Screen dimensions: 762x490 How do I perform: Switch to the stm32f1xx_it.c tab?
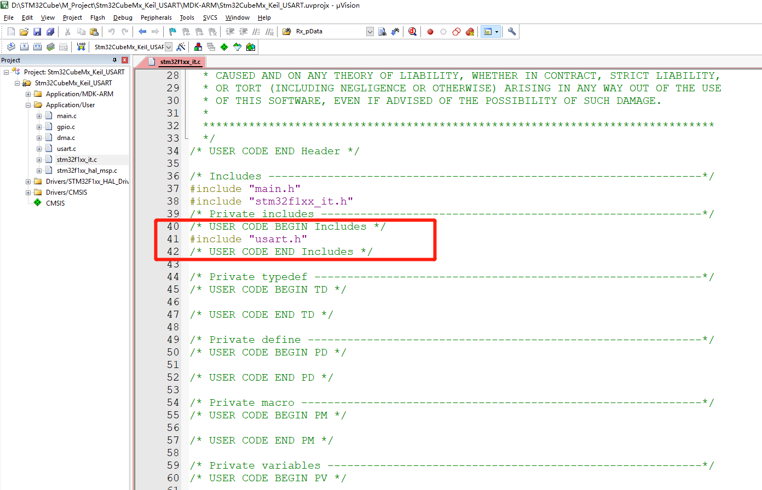181,62
